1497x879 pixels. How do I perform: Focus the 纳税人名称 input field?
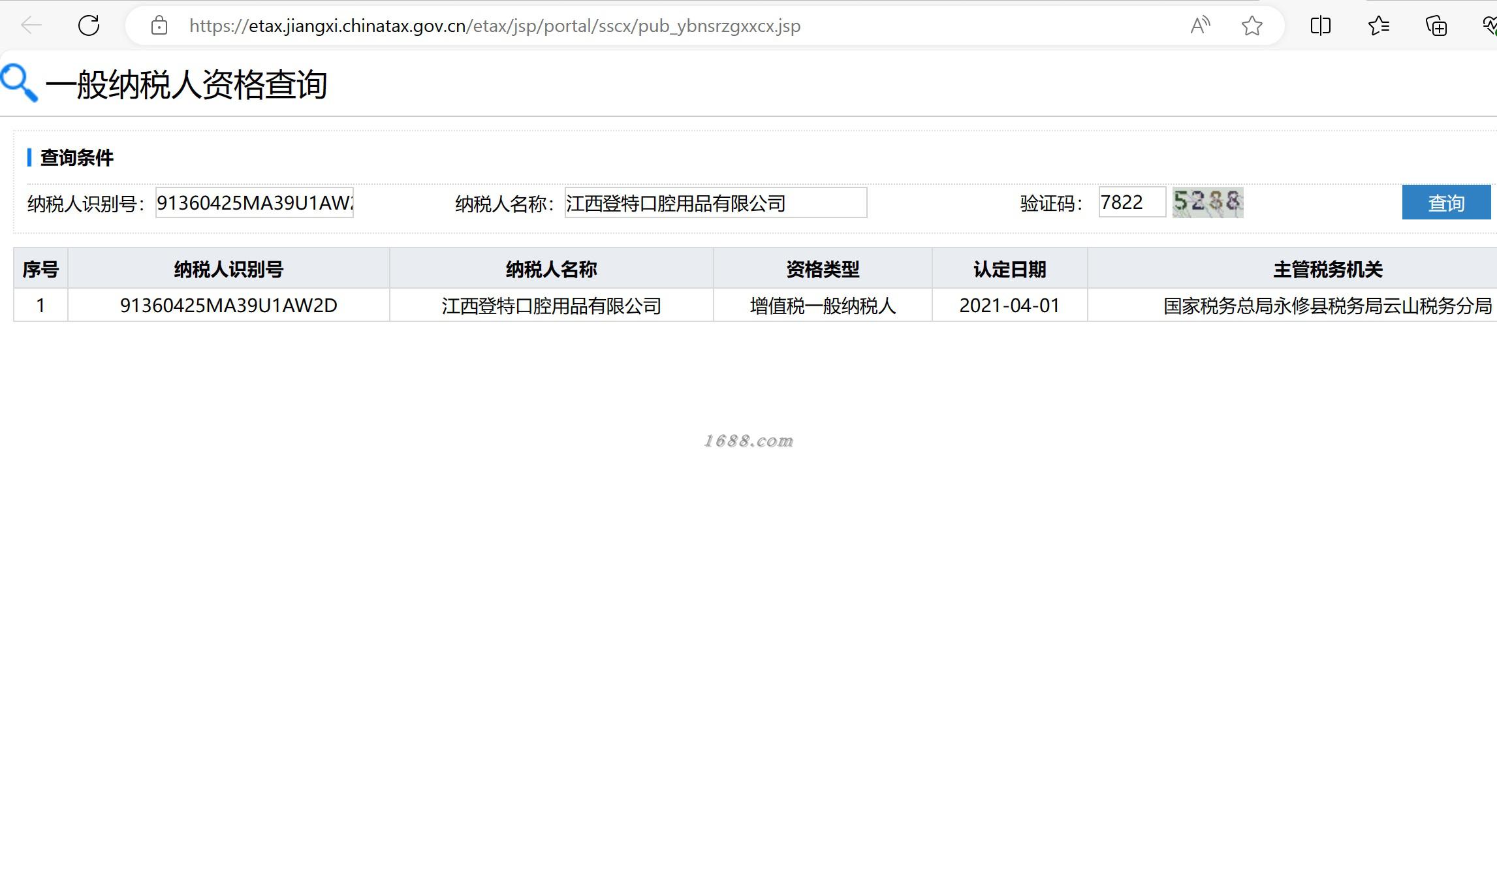tap(715, 202)
